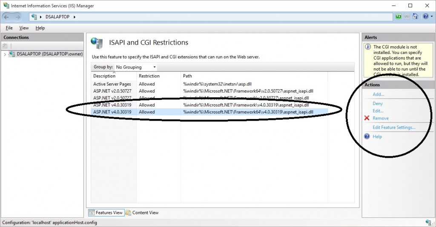Click Remove in the Actions pane
Image resolution: width=436 pixels, height=227 pixels.
(381, 118)
